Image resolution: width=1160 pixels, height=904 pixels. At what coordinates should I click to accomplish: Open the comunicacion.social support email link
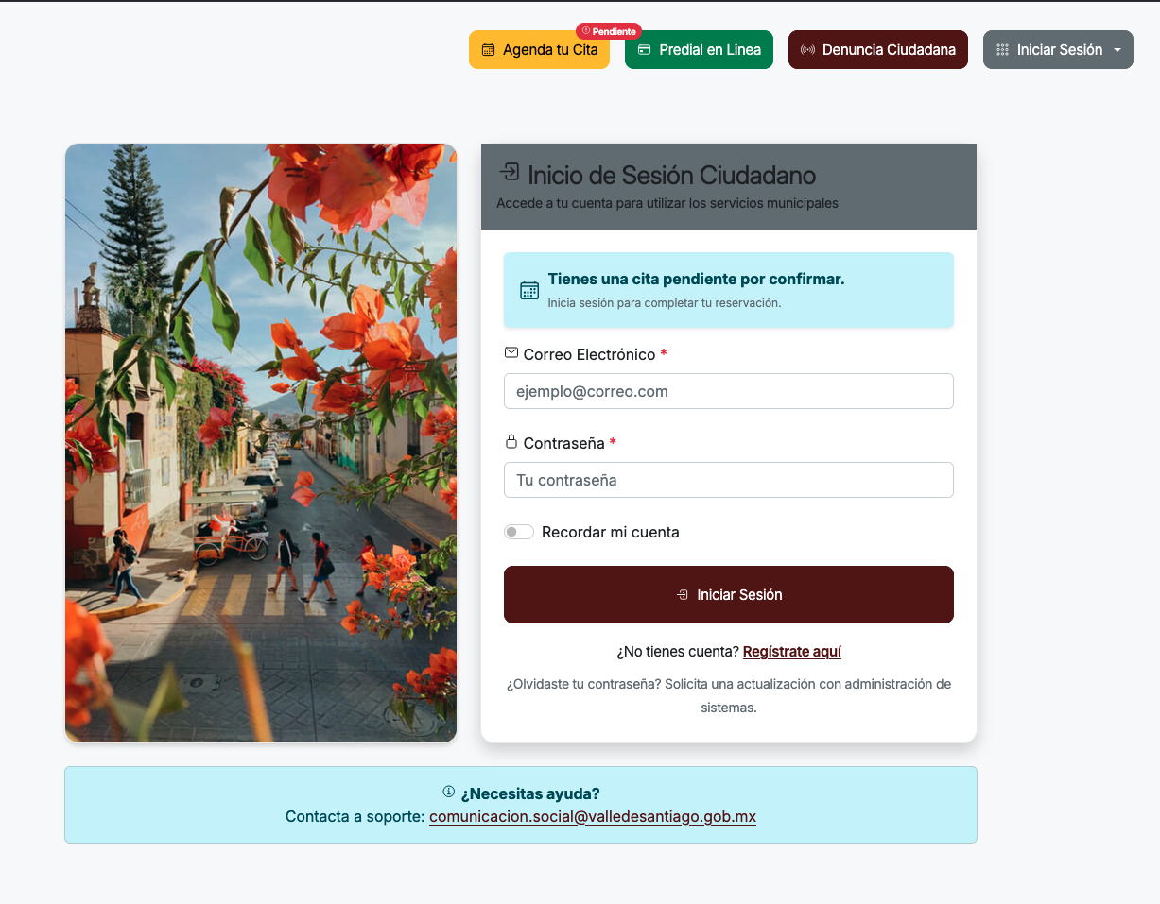[593, 816]
